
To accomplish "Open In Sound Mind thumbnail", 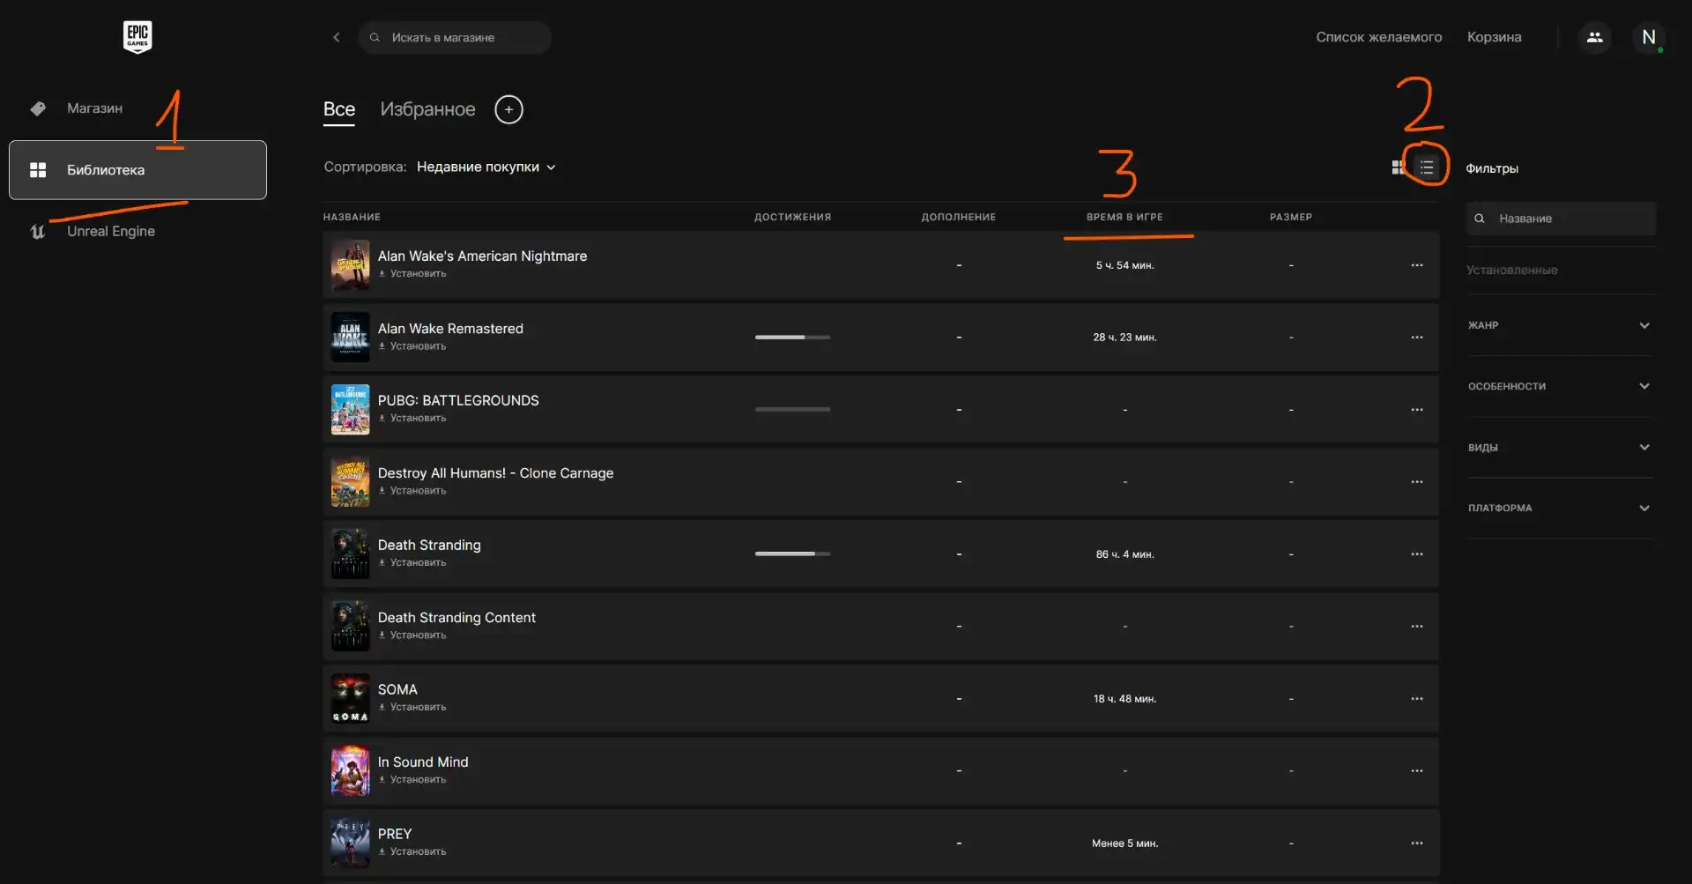I will coord(350,771).
